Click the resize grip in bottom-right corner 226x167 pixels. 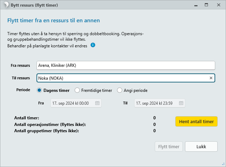(223, 164)
